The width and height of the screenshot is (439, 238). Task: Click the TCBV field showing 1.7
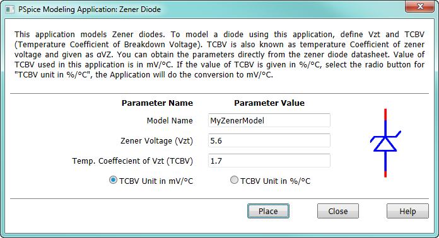click(269, 161)
